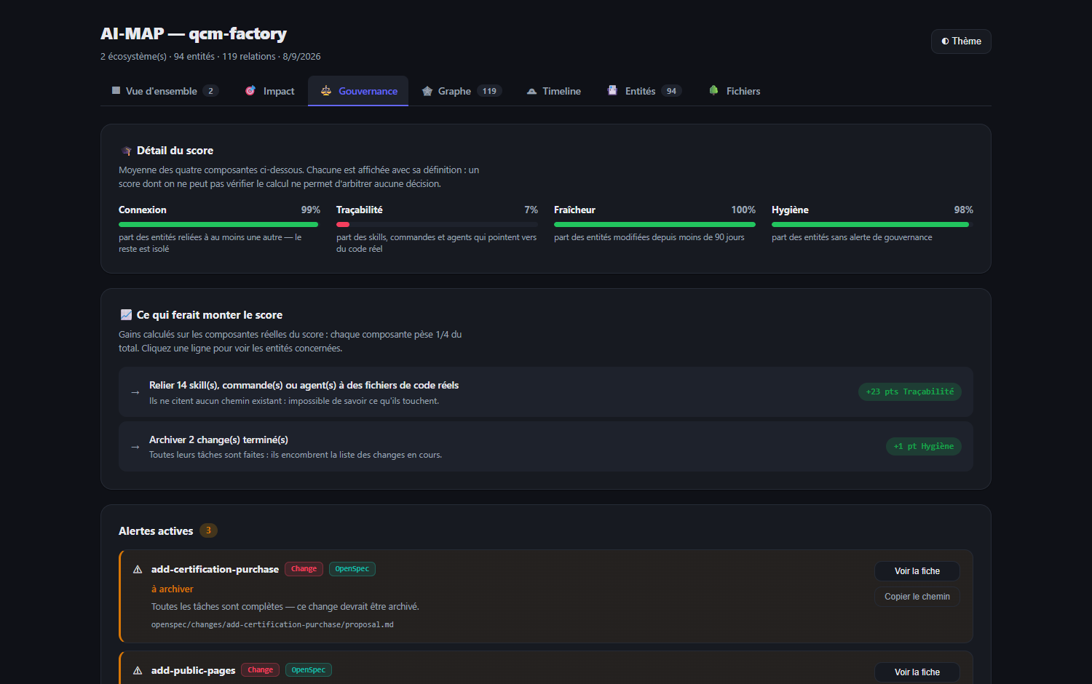
Task: Toggle the Thème button
Action: [961, 41]
